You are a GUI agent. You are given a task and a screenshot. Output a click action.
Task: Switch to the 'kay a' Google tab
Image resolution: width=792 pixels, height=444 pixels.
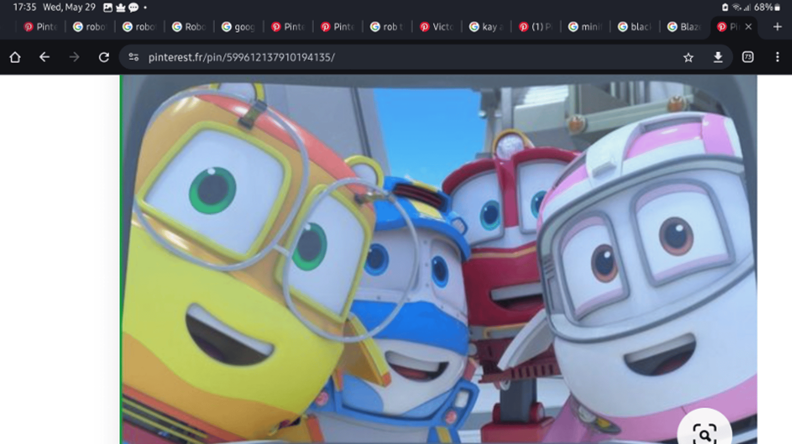[x=486, y=27]
